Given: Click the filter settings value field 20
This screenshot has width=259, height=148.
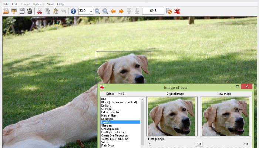Looking at the screenshot, I should click(x=199, y=144).
